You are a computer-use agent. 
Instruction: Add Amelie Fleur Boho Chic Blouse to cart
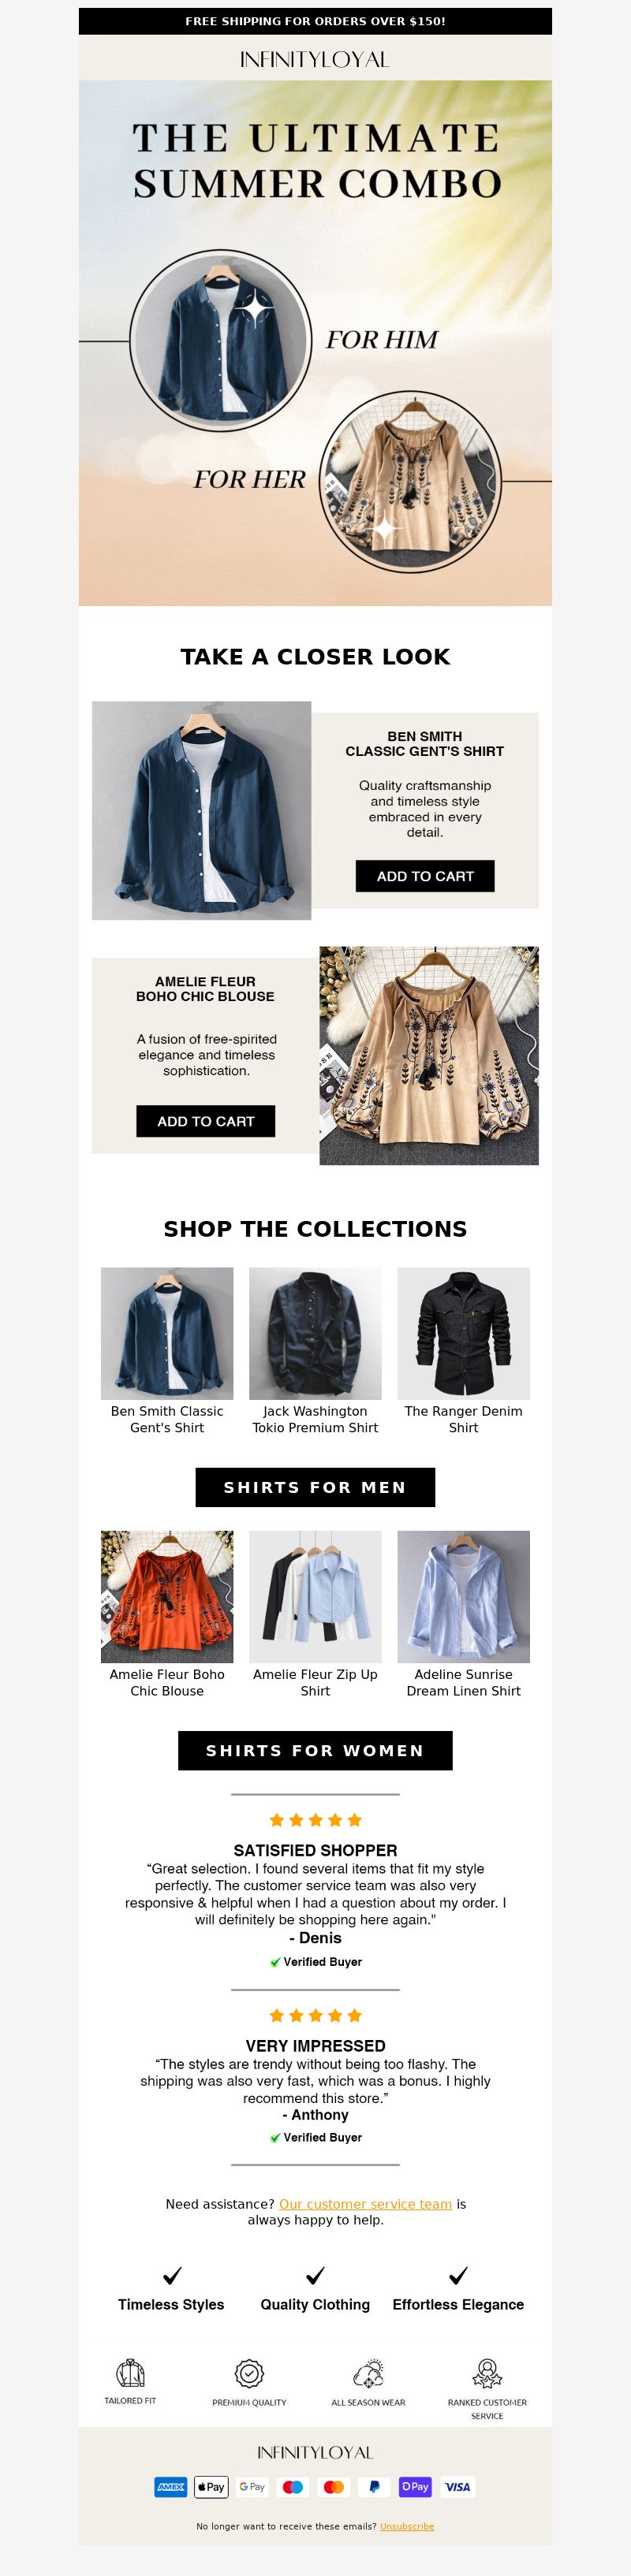[206, 1121]
